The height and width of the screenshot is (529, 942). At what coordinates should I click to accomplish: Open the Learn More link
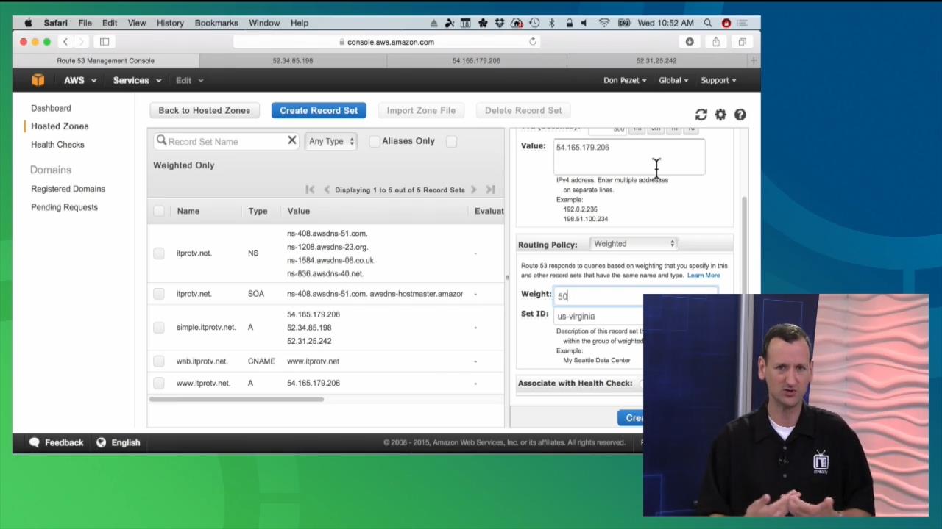click(x=704, y=276)
